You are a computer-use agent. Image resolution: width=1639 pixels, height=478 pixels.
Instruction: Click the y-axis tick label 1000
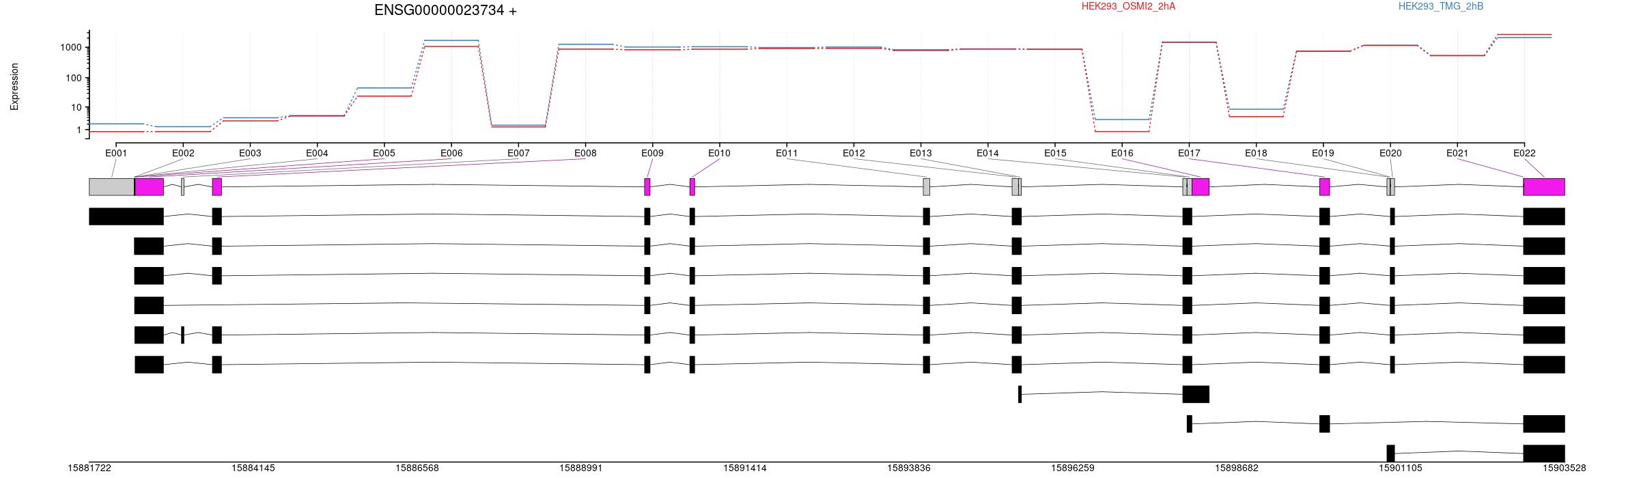pos(71,48)
